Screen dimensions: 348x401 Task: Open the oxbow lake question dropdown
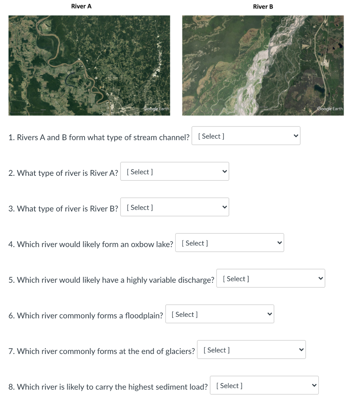click(x=229, y=242)
